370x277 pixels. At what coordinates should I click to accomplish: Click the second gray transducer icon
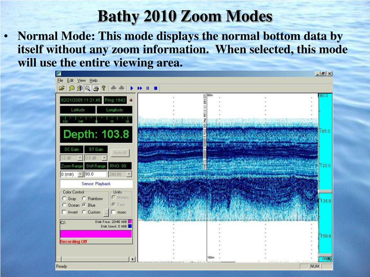tap(122, 88)
